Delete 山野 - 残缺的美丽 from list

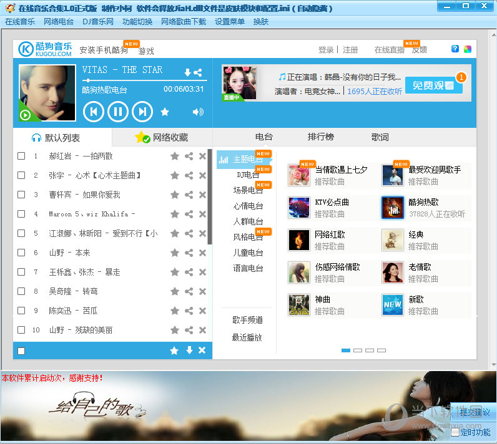pyautogui.click(x=202, y=331)
